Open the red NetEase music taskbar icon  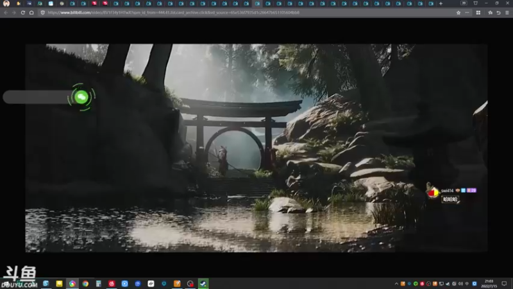[112, 283]
